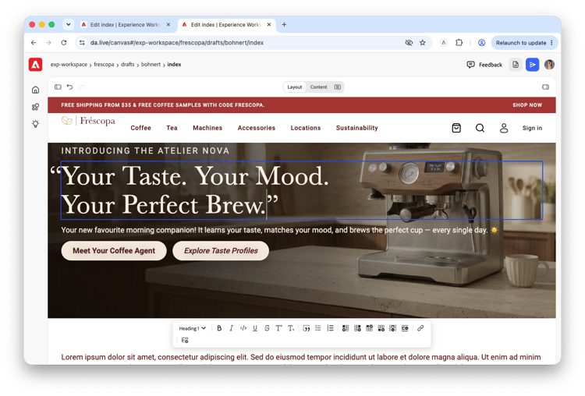Insert a numbered list
Viewport: 585px width, 396px height.
point(330,328)
